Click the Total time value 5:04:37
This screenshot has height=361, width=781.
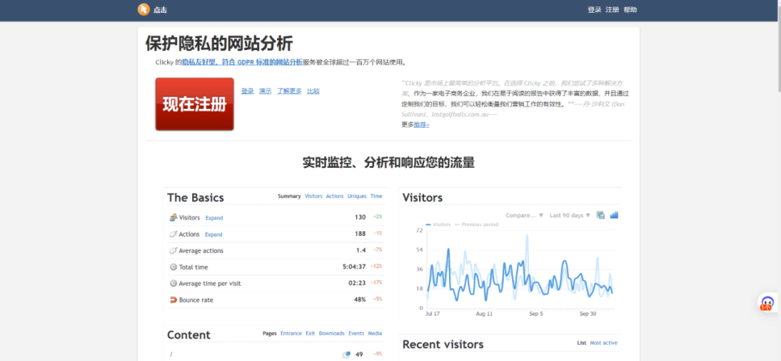point(354,267)
